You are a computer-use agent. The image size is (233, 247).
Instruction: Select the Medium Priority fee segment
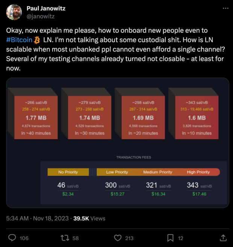click(157, 172)
